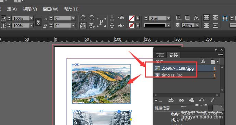Click link badge on the mountain image

point(77,65)
